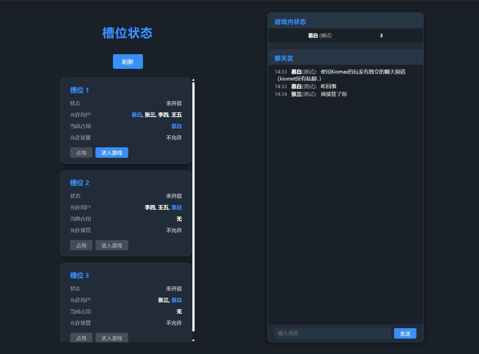
Task: Click 进入游戏 in the 槽位 3 card
Action: point(112,338)
